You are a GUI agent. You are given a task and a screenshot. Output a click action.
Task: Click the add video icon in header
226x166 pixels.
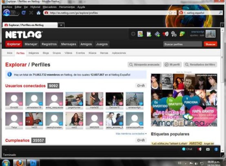click(157, 34)
